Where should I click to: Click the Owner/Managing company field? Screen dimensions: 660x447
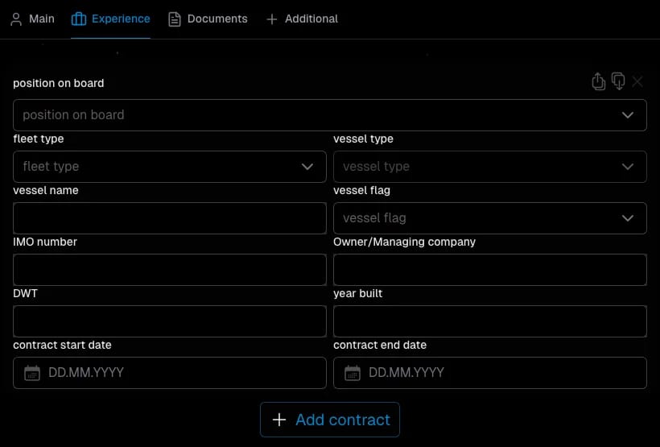489,270
